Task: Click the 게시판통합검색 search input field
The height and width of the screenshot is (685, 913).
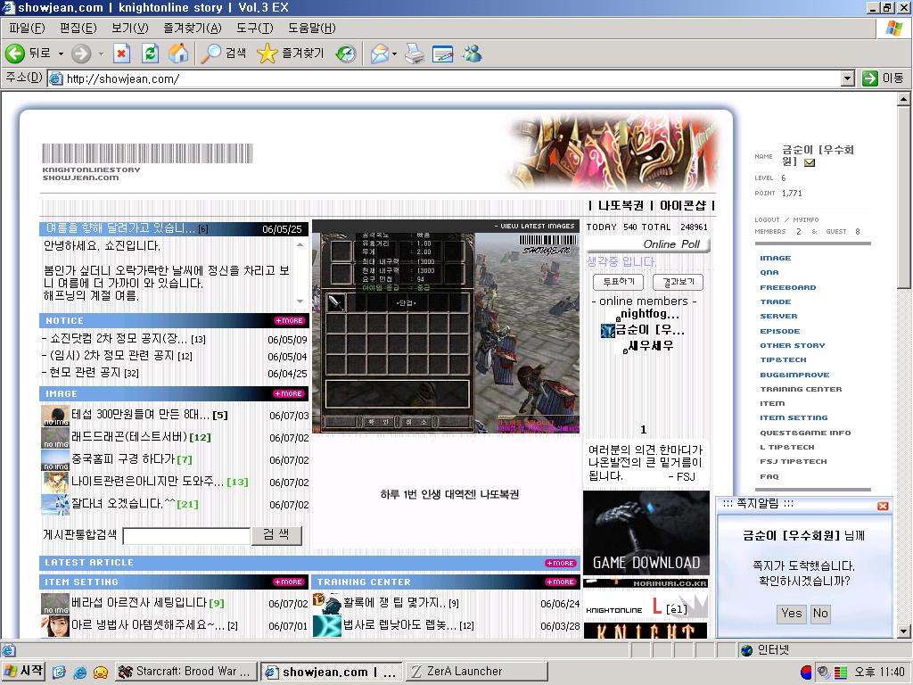Action: 186,536
